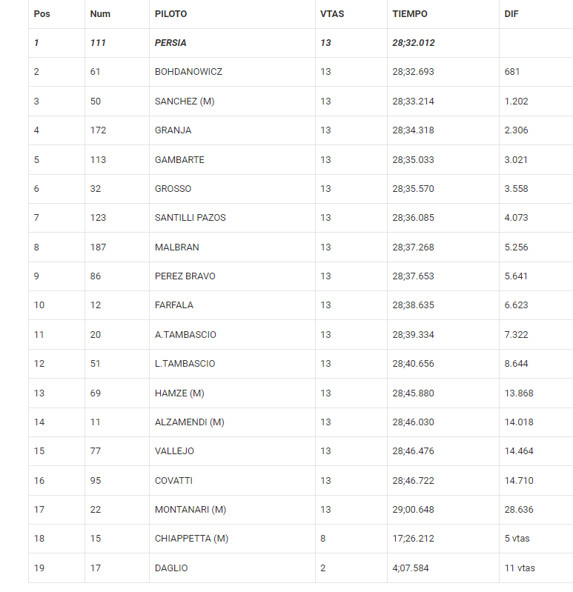This screenshot has width=573, height=592.
Task: Click the Pos column header
Action: [41, 14]
